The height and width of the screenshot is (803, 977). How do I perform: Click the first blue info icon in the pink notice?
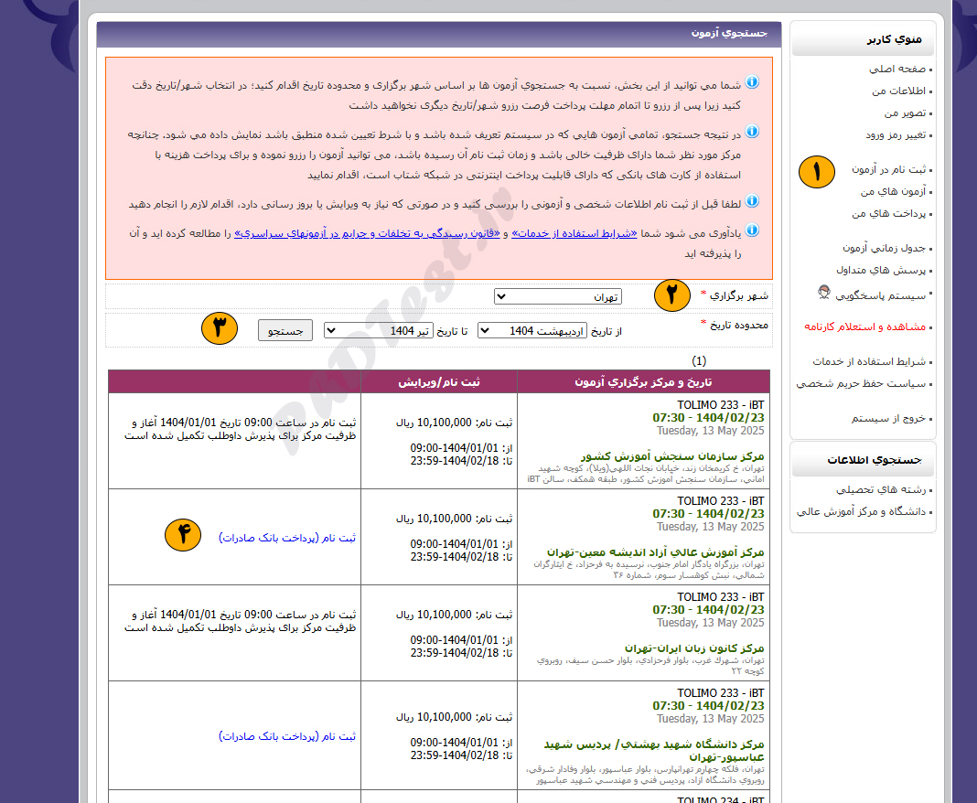[x=752, y=82]
